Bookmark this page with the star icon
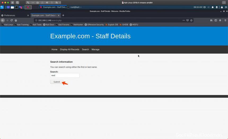The image size is (228, 139). (191, 20)
